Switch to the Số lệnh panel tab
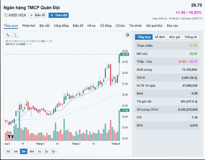The image size is (205, 160). (x=160, y=37)
